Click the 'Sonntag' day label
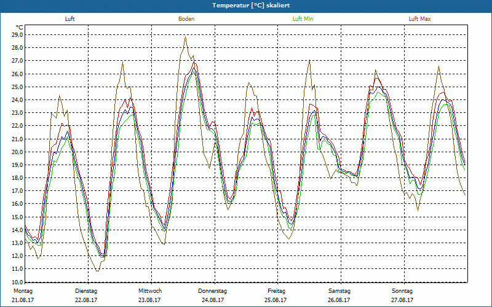492x307 pixels. coord(402,291)
